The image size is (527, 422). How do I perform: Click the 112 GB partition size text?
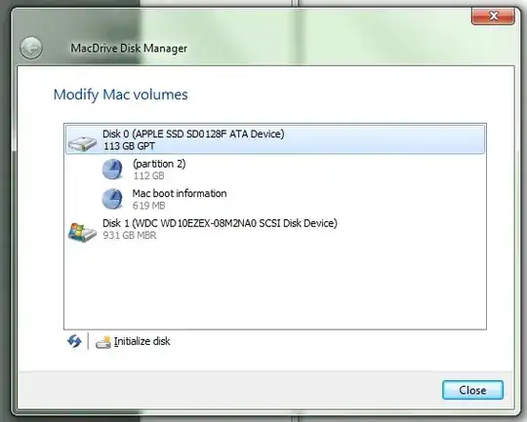[x=149, y=175]
